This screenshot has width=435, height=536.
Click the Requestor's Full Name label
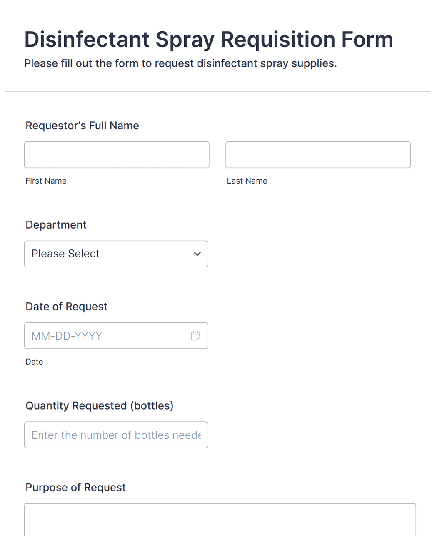tap(82, 126)
